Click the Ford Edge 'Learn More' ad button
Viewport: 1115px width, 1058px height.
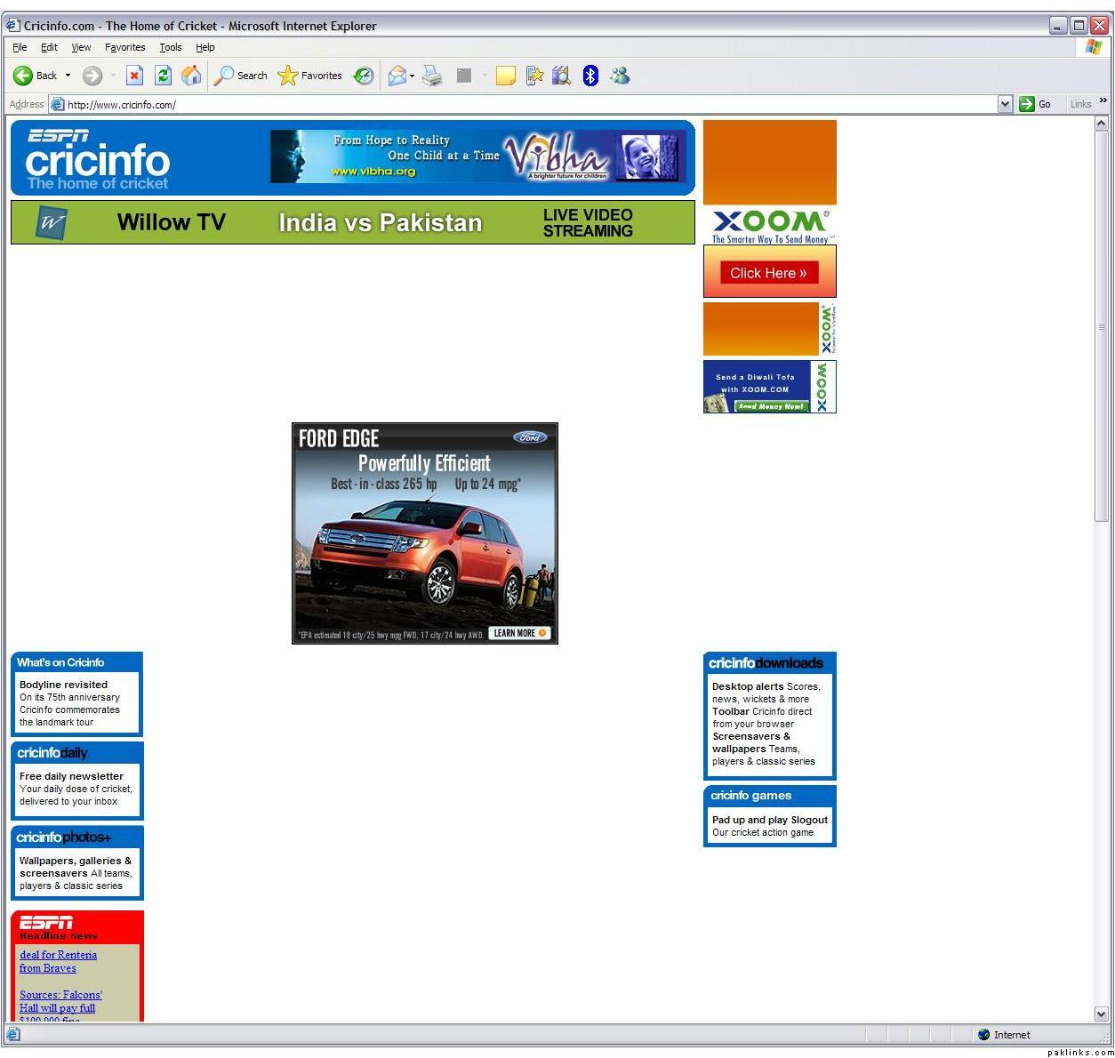pos(519,633)
